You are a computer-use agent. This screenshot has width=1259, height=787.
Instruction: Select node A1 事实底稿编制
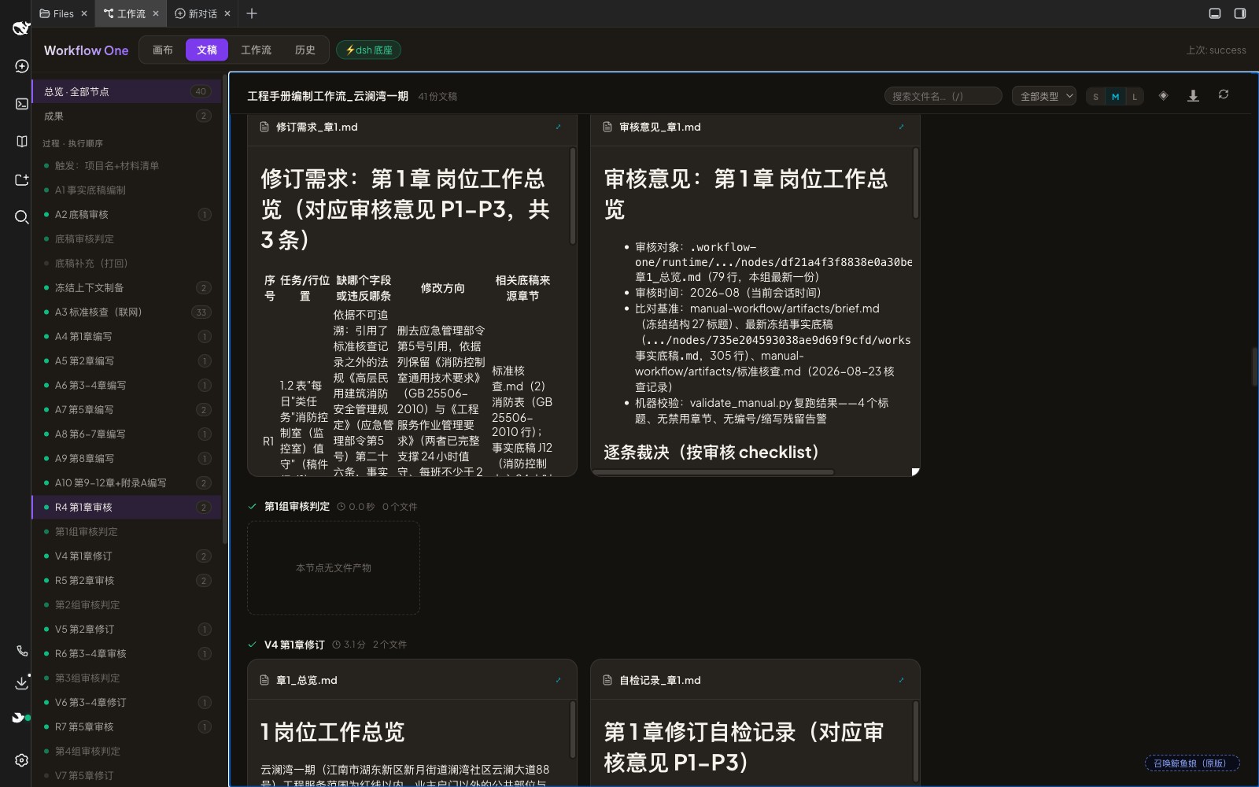pyautogui.click(x=127, y=190)
